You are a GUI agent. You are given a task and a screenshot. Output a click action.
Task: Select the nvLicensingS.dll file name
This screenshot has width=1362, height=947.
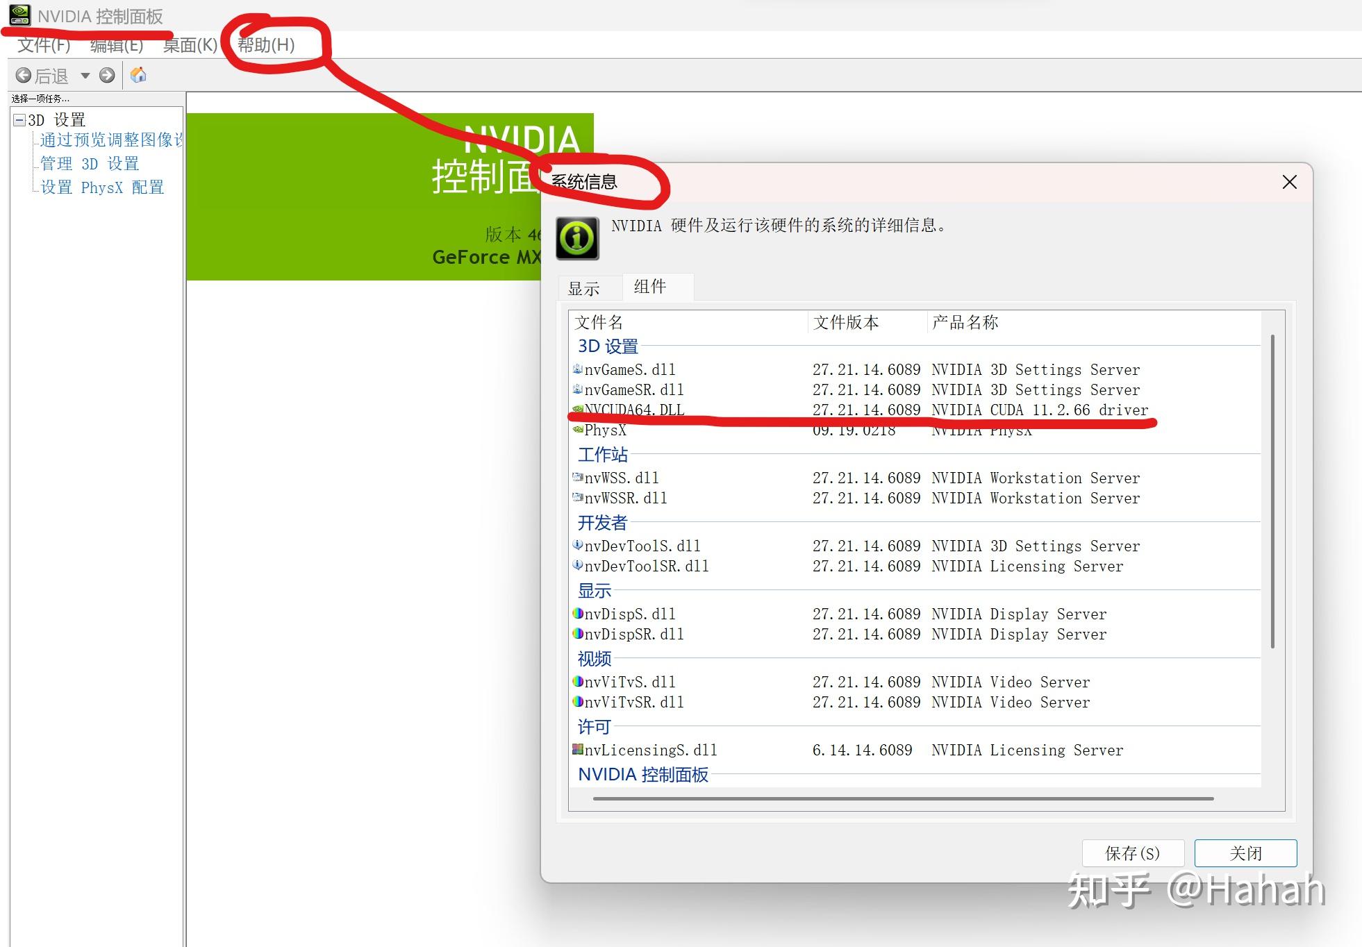point(651,750)
